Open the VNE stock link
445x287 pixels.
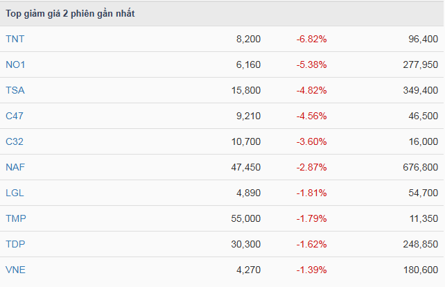(15, 270)
